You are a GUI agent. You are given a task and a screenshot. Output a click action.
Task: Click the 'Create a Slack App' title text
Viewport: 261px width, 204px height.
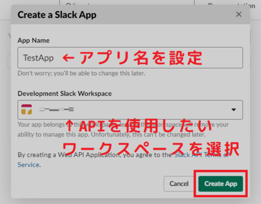(x=57, y=15)
